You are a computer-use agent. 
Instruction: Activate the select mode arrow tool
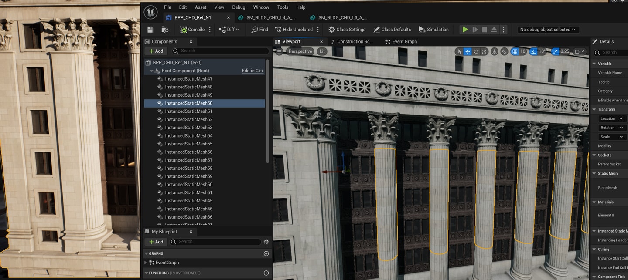459,51
